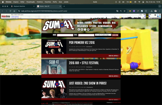This screenshot has height=105, width=162.
Task: Open the Twitter icon under site navigation
Action: coord(82,30)
